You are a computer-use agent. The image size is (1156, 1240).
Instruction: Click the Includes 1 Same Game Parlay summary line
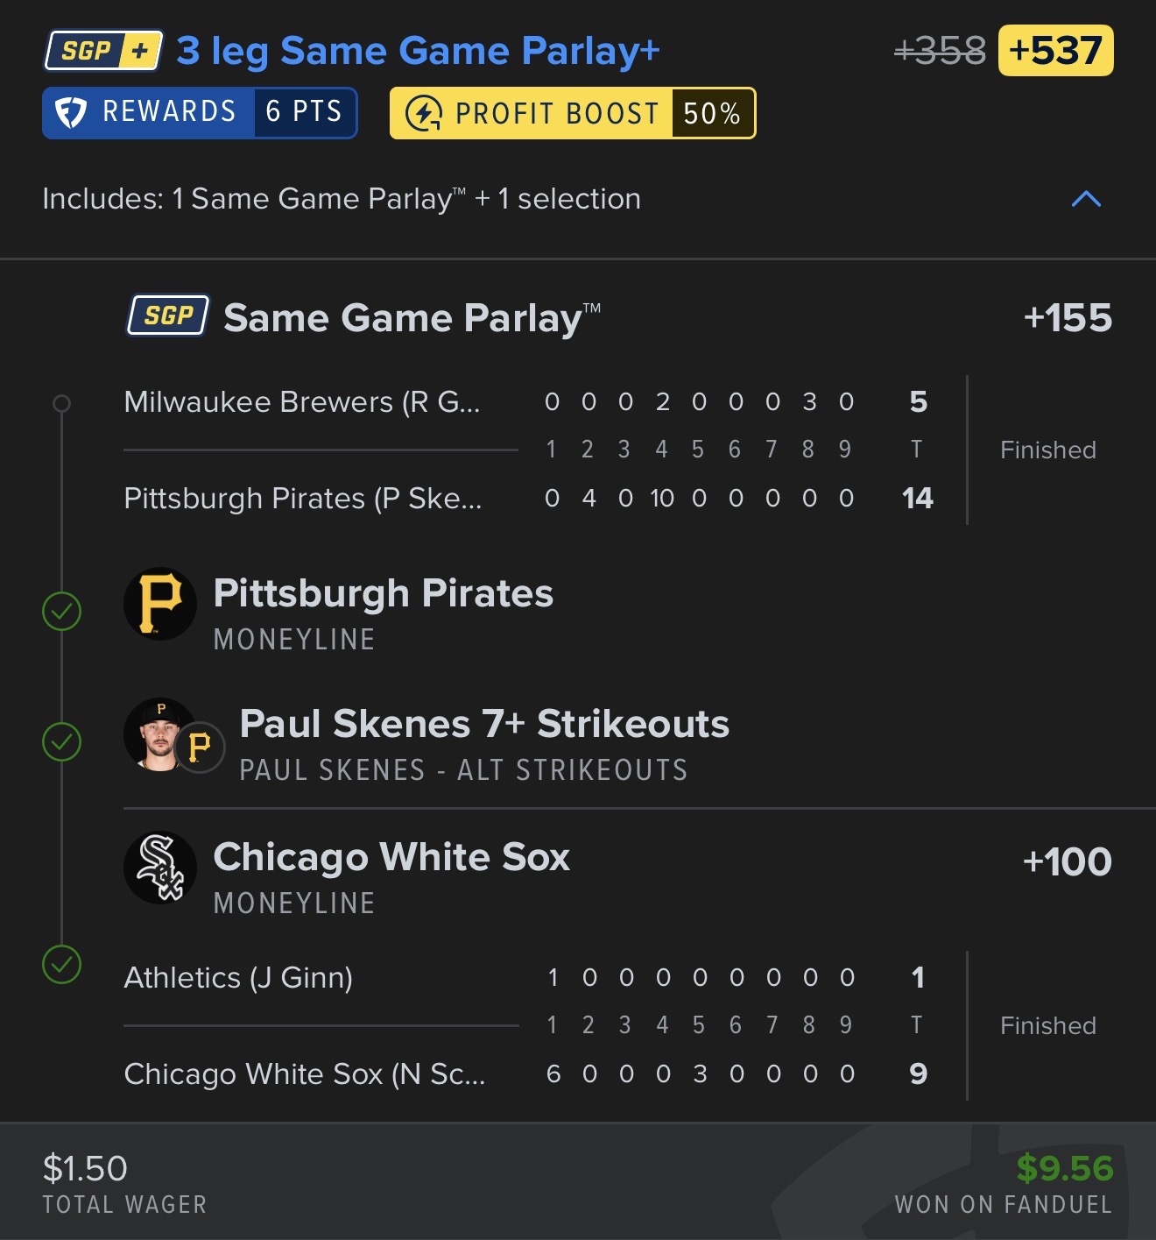[342, 199]
